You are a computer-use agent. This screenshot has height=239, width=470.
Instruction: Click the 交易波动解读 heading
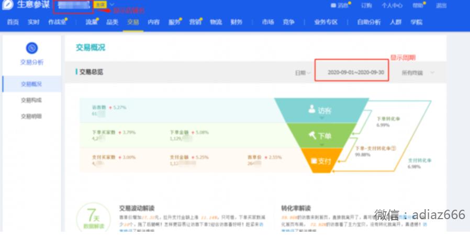137,208
